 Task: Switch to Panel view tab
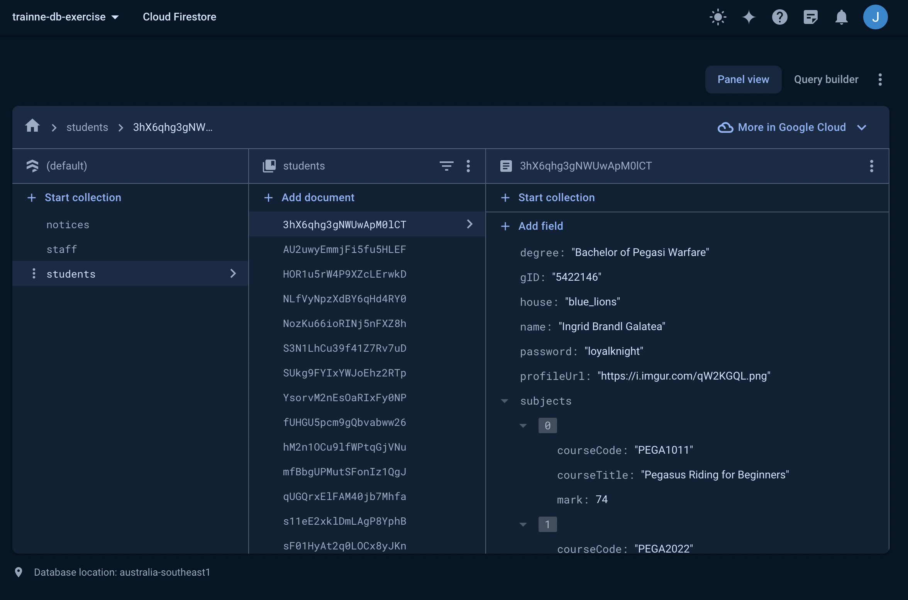pos(743,80)
